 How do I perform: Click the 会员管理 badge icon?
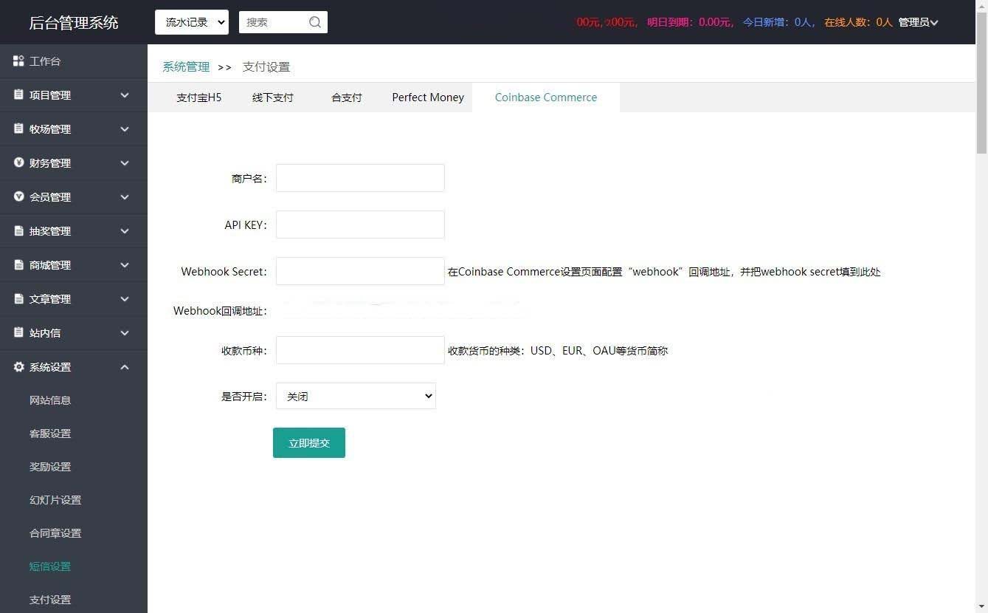pos(19,197)
